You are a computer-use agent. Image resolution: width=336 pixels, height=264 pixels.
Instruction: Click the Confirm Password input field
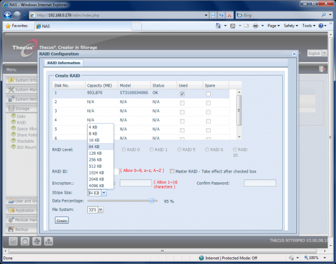click(x=260, y=183)
